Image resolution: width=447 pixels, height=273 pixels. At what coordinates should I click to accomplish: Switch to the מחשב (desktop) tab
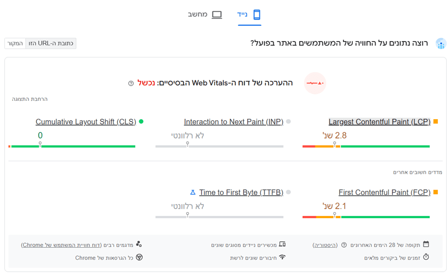coord(205,15)
